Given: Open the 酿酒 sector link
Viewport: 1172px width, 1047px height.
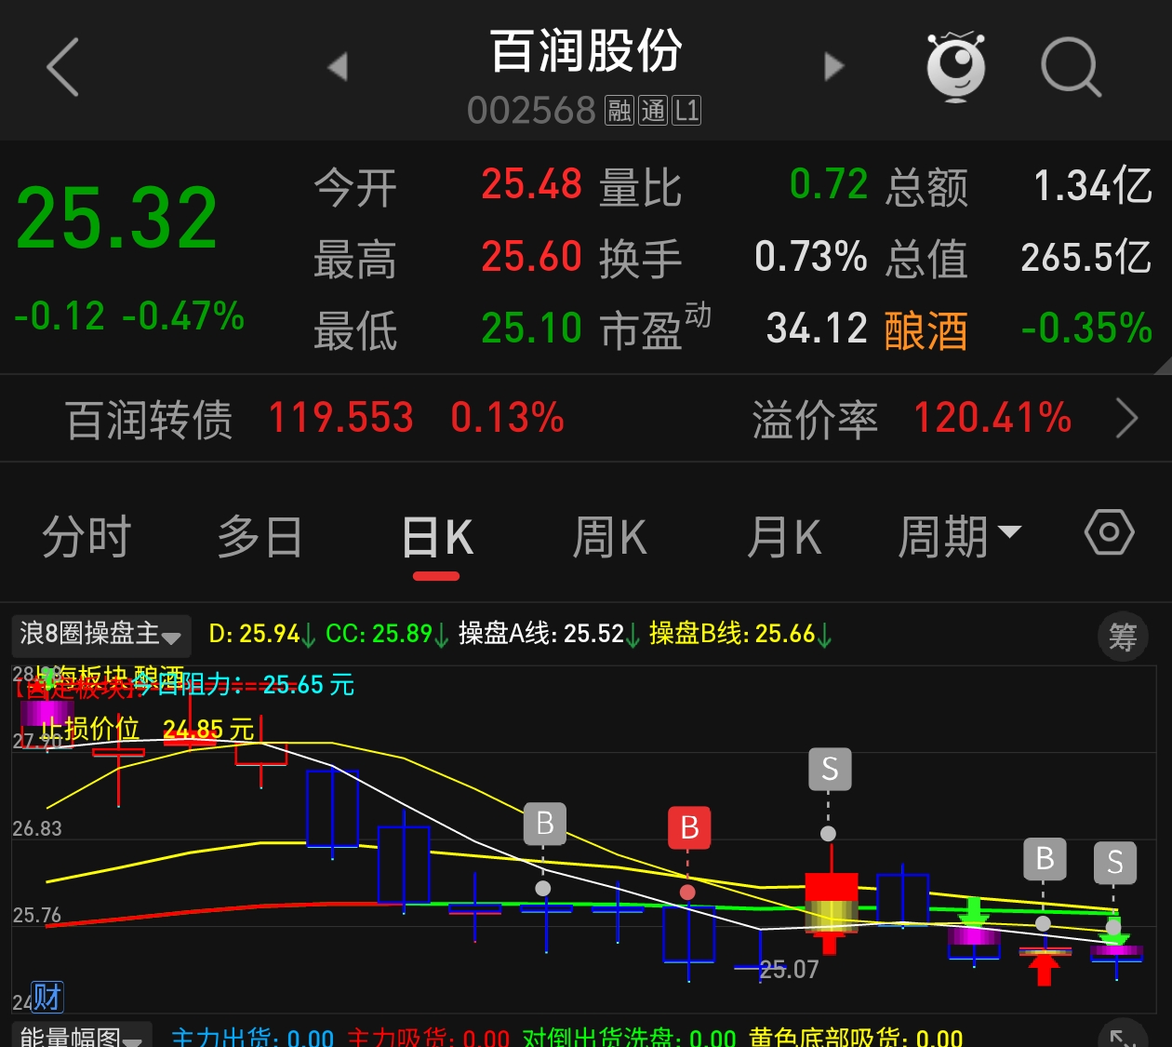Looking at the screenshot, I should pyautogui.click(x=926, y=330).
